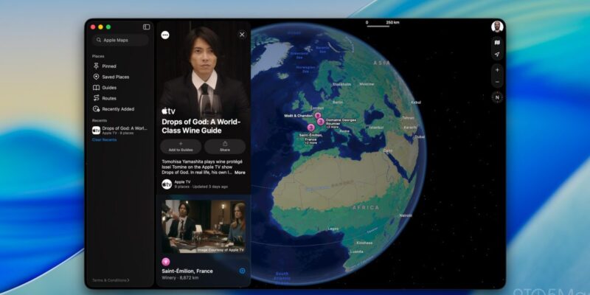Click Clear Recents link
590x295 pixels.
click(x=104, y=139)
